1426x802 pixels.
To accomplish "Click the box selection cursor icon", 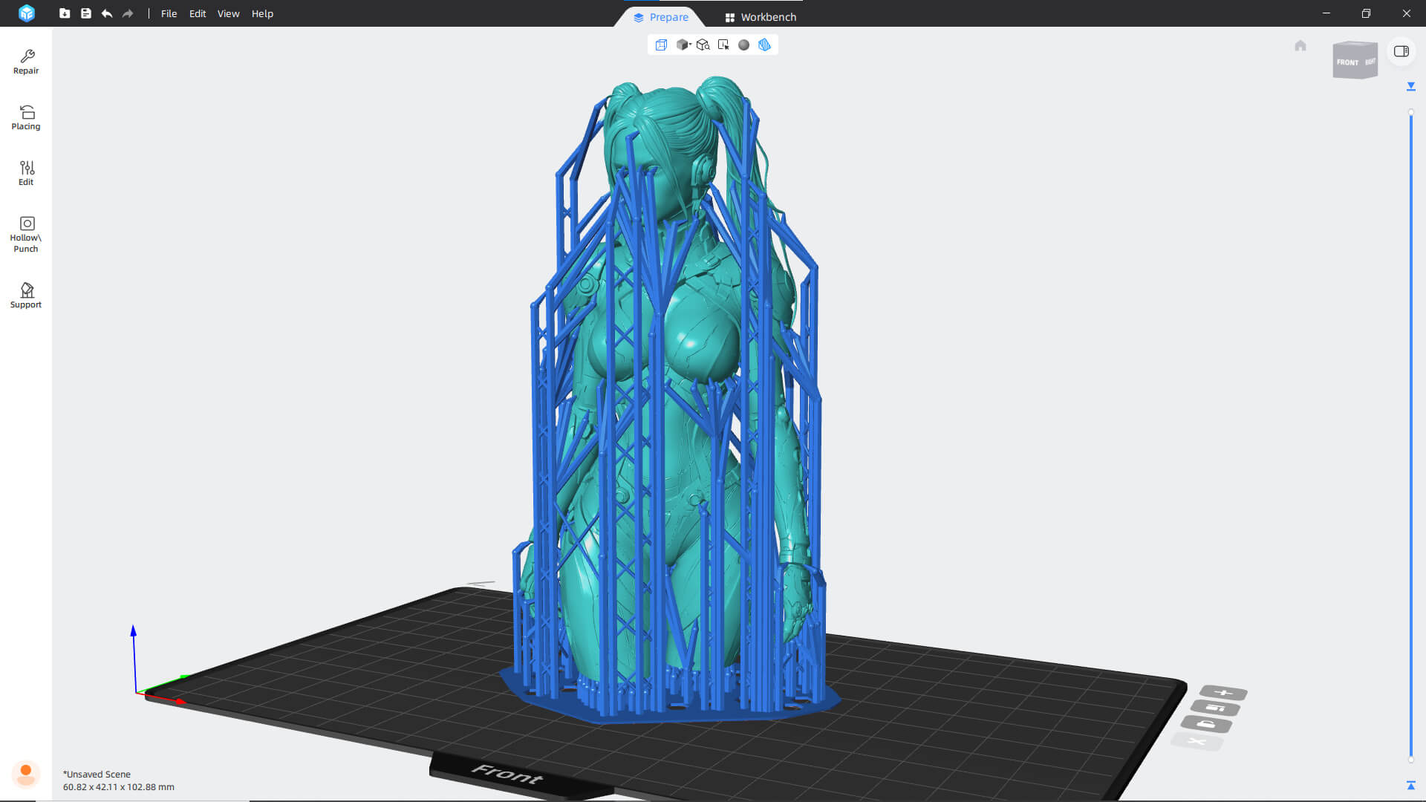I will (x=723, y=45).
